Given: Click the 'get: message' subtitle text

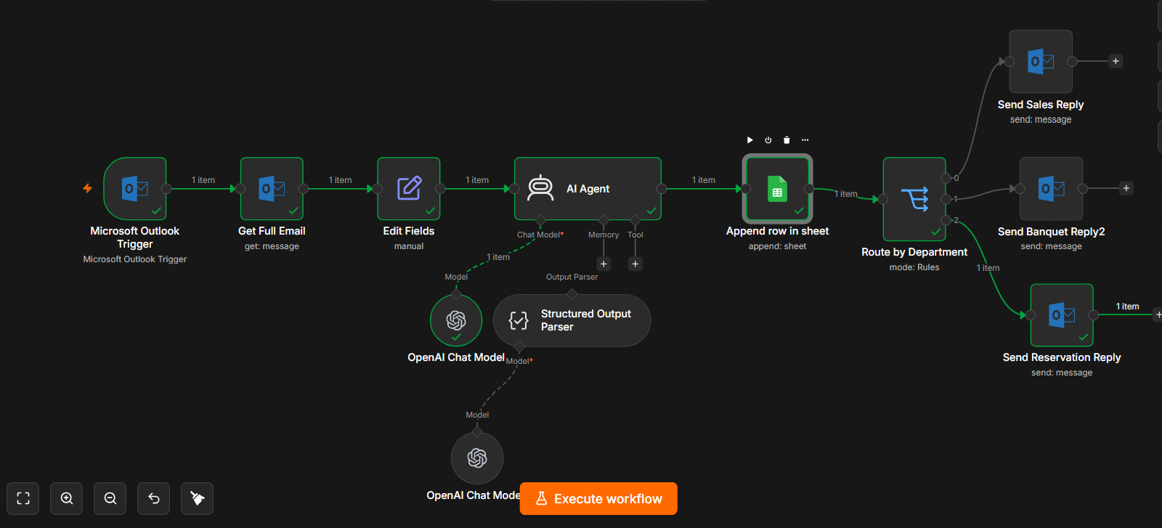Looking at the screenshot, I should 272,246.
